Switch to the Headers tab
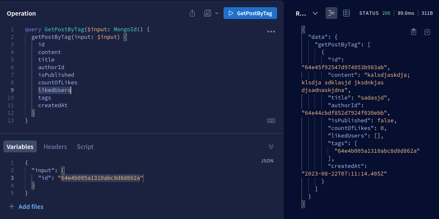Viewport: 439px width, 219px height. tap(55, 147)
